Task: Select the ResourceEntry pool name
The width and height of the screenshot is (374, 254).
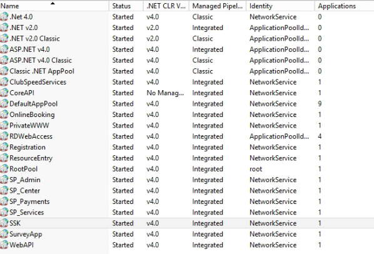Action: coord(31,158)
